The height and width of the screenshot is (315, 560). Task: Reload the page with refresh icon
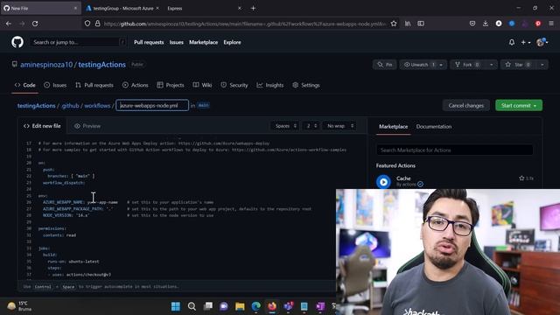[35, 24]
